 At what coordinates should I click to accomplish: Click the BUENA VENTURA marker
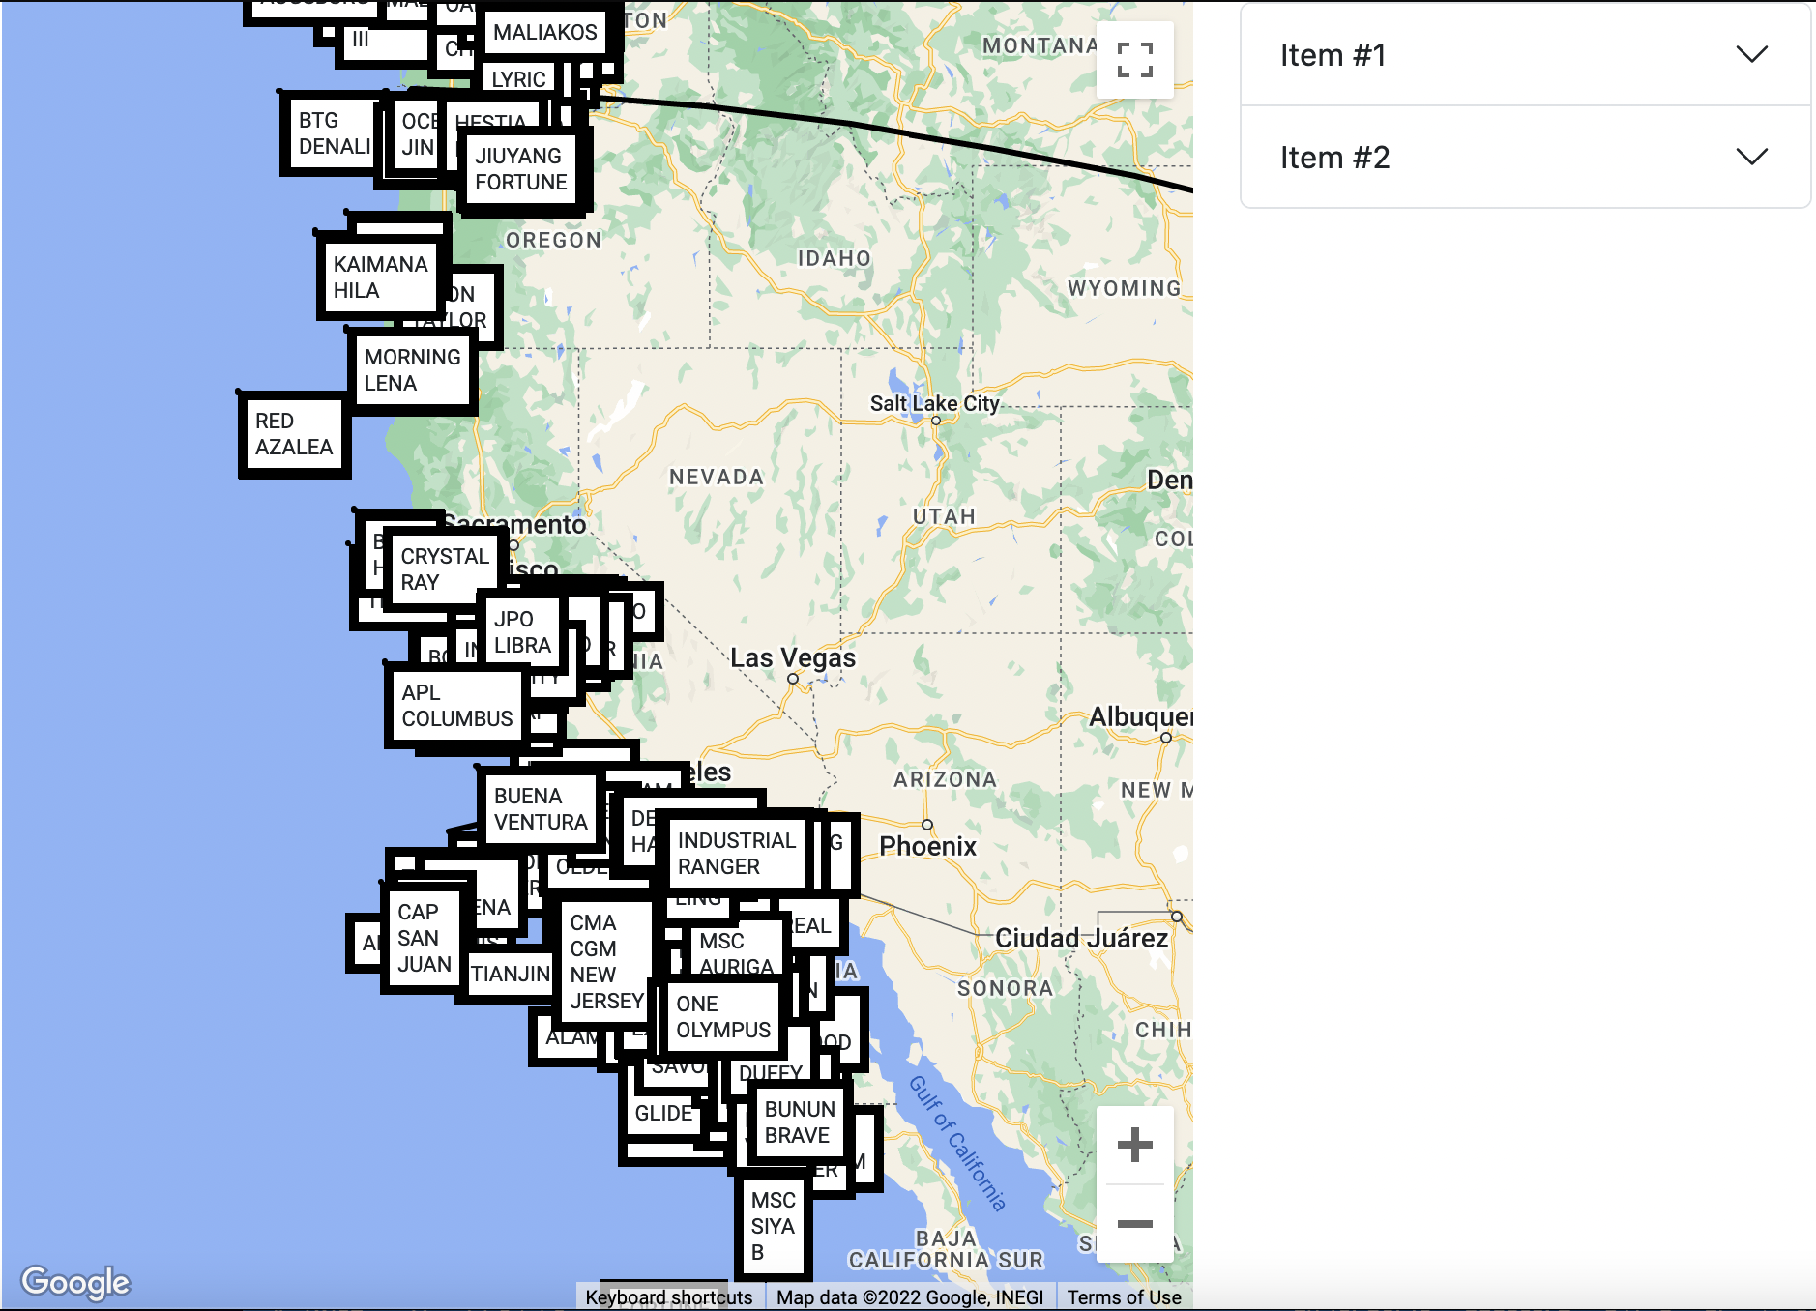point(540,809)
